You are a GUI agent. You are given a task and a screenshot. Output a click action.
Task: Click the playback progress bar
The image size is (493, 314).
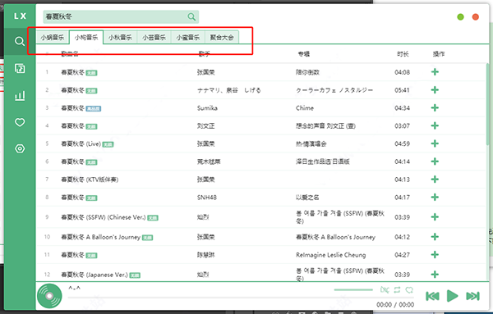coord(241,297)
